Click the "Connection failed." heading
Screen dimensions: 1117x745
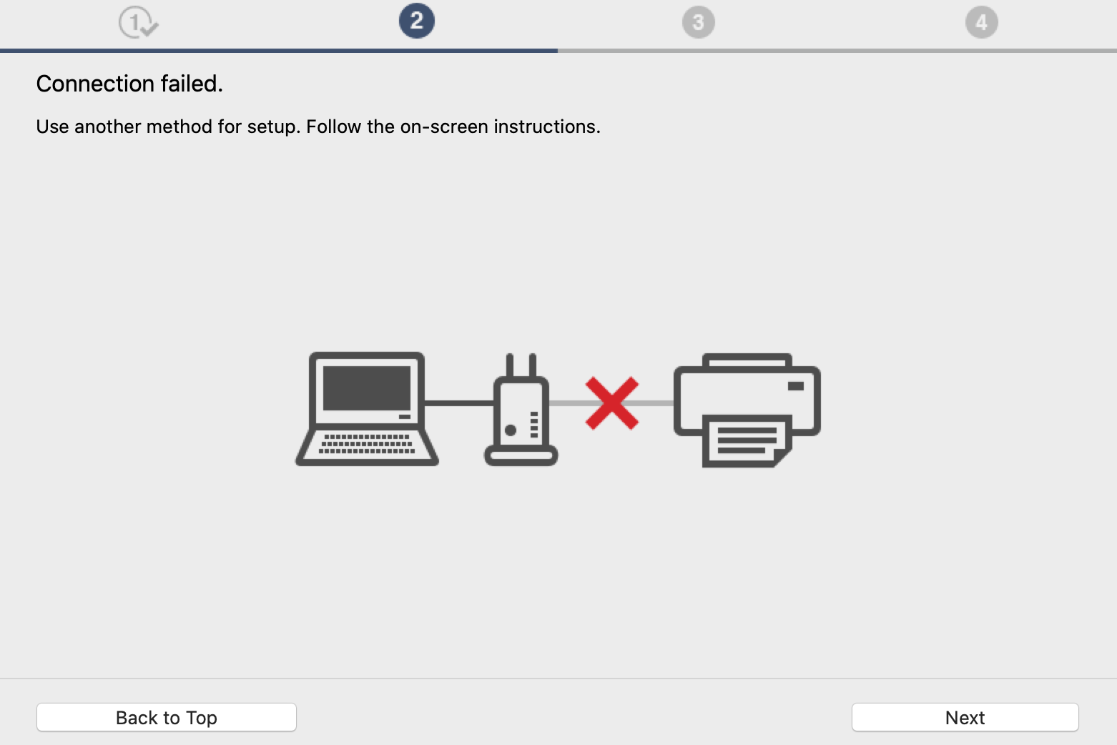pos(129,84)
